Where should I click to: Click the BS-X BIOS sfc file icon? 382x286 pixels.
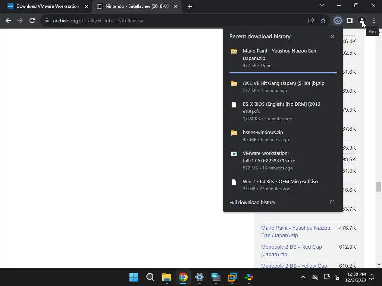tap(234, 105)
